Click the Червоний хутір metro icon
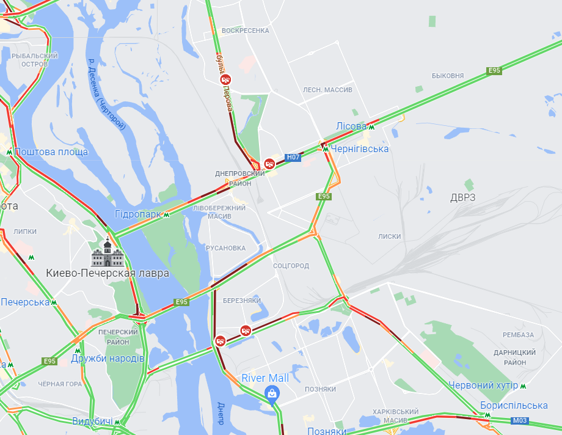The width and height of the screenshot is (562, 435). [523, 386]
